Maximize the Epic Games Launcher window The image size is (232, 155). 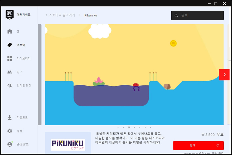tap(216, 4)
